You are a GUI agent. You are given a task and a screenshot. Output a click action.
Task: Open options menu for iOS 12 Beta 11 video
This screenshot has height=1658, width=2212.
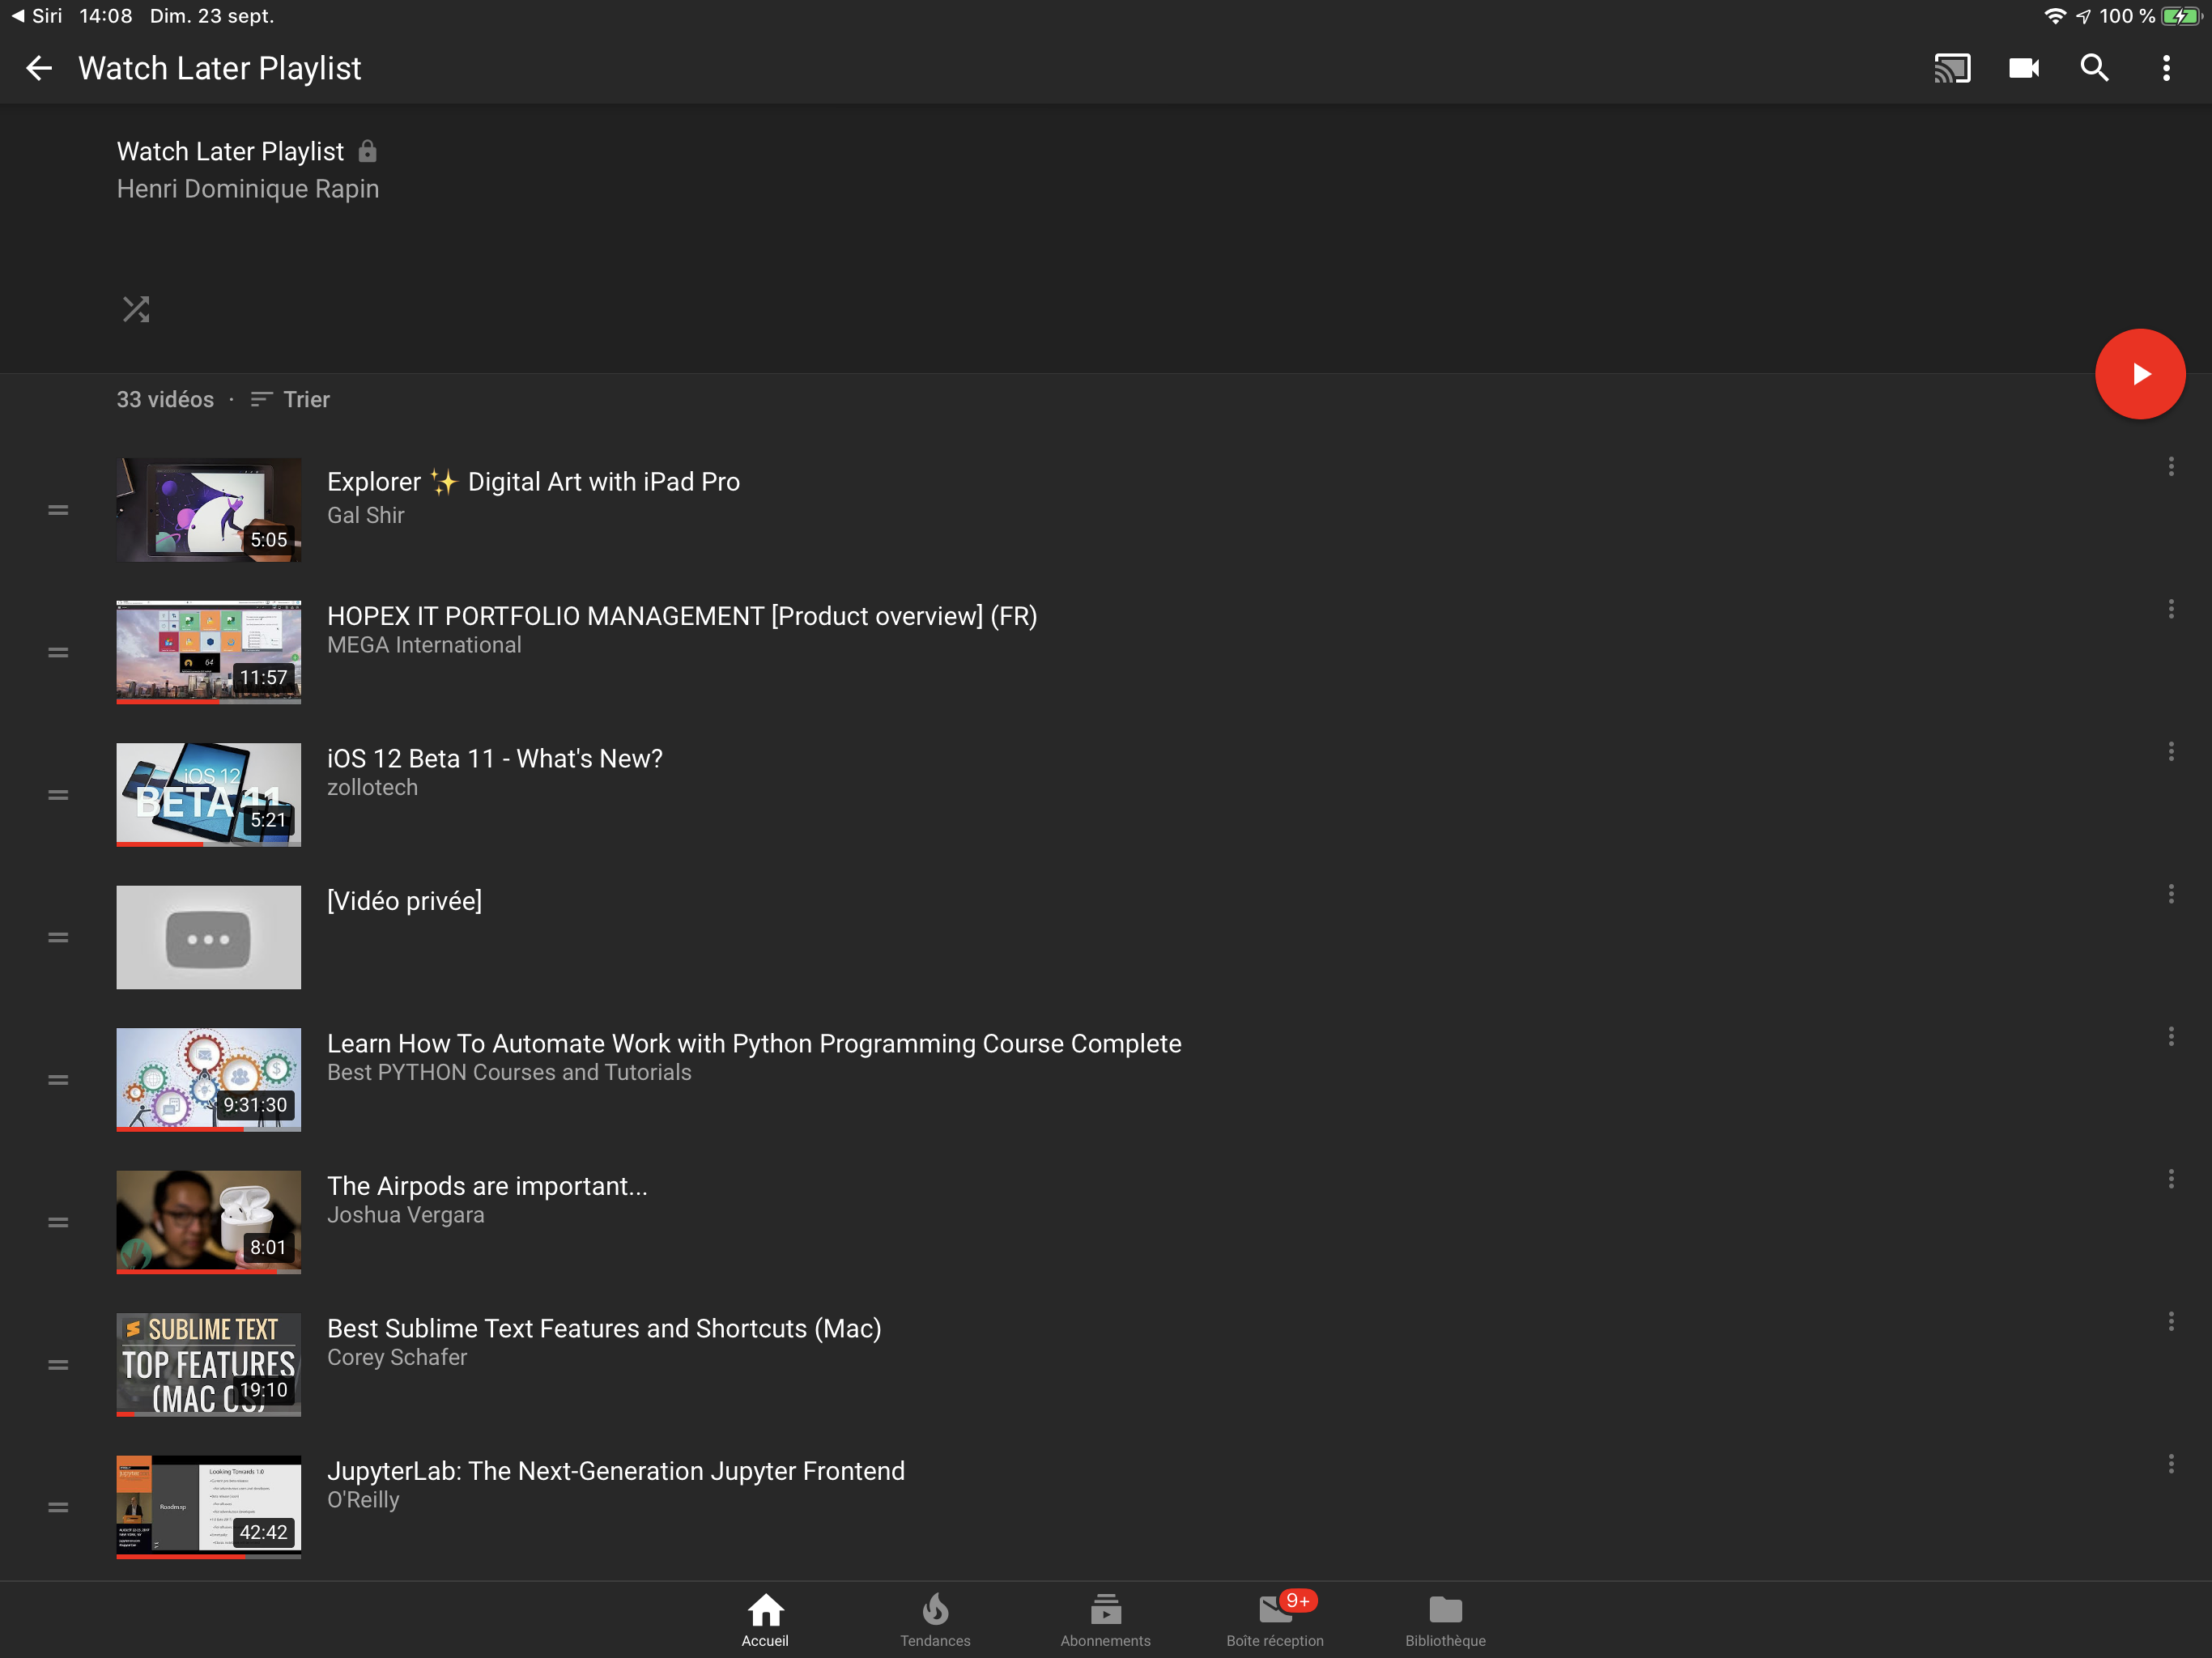coord(2171,751)
